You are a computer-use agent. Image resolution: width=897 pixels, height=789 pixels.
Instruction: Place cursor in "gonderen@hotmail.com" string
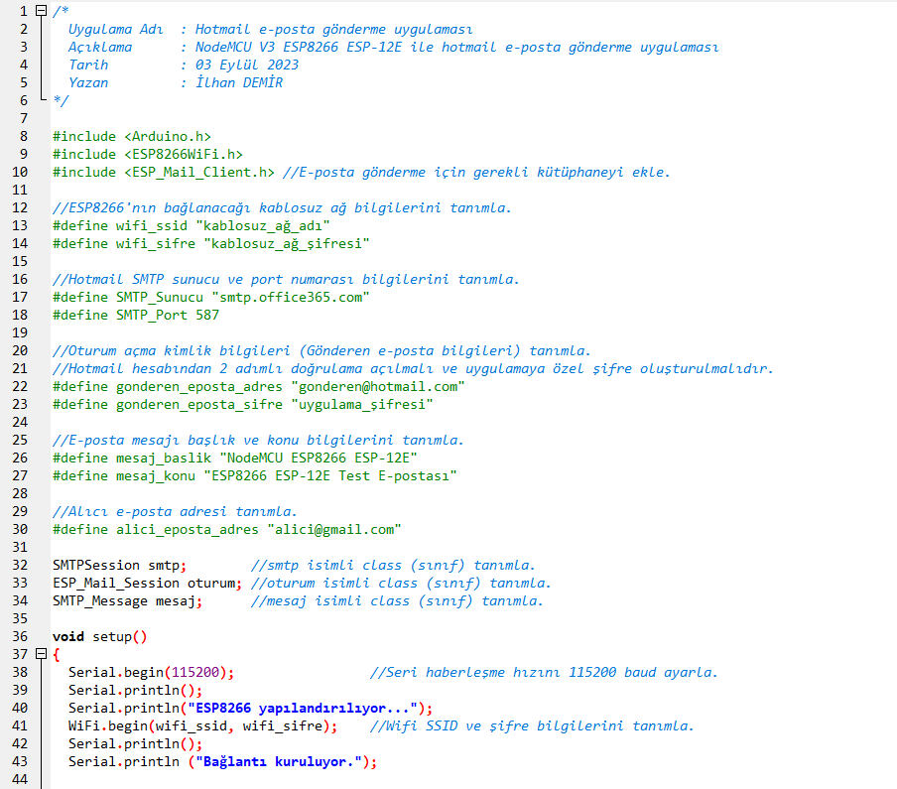[377, 386]
